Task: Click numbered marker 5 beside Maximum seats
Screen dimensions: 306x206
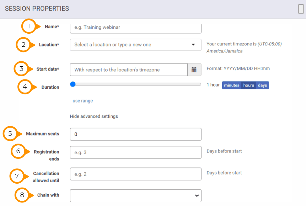Action: (10, 134)
